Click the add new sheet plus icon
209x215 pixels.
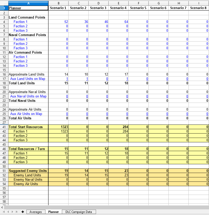[23, 212]
